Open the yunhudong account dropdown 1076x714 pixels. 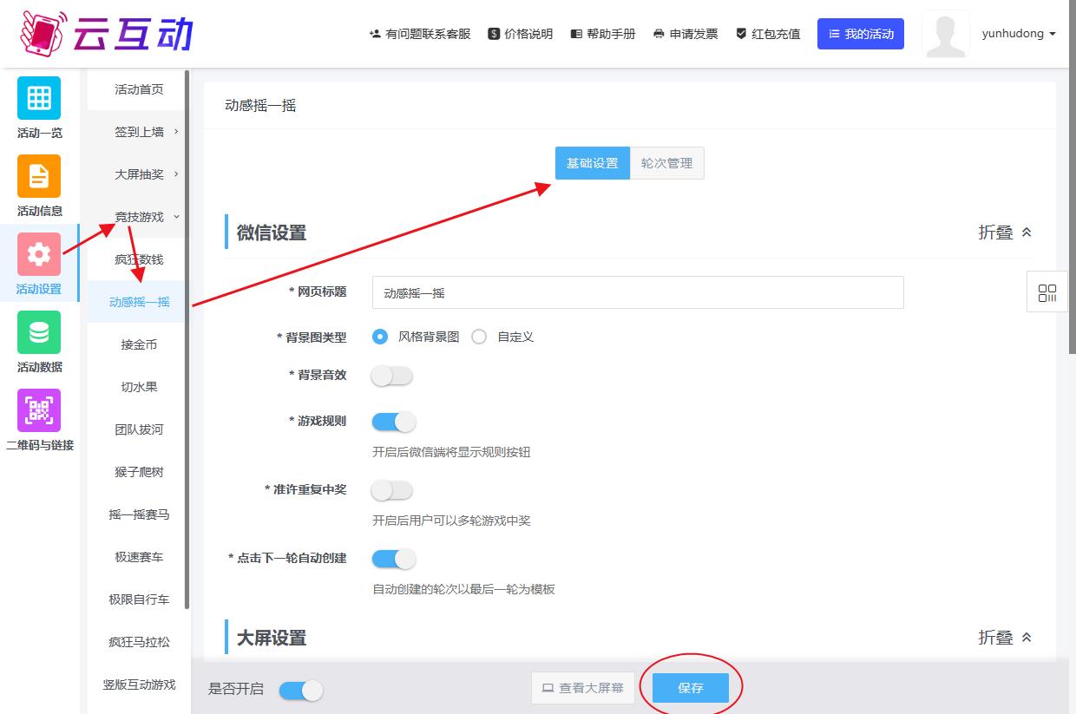point(1019,34)
